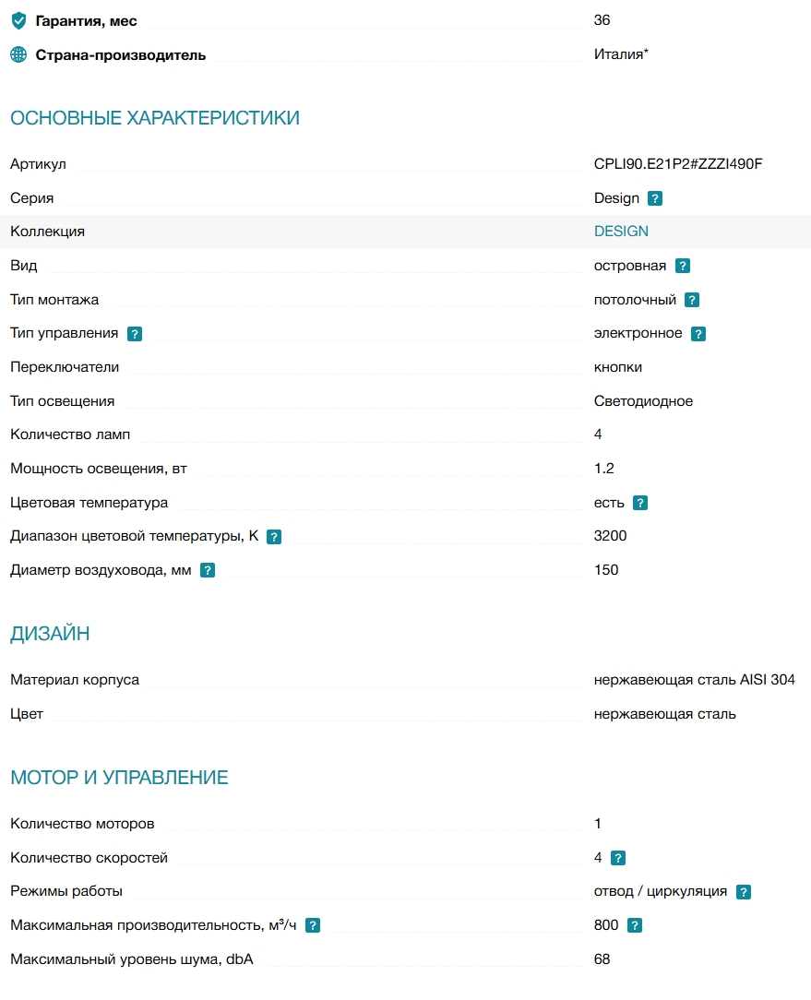Click the МОТОР И УПРАВЛЕНИЕ section heading
The height and width of the screenshot is (1000, 811).
click(119, 778)
